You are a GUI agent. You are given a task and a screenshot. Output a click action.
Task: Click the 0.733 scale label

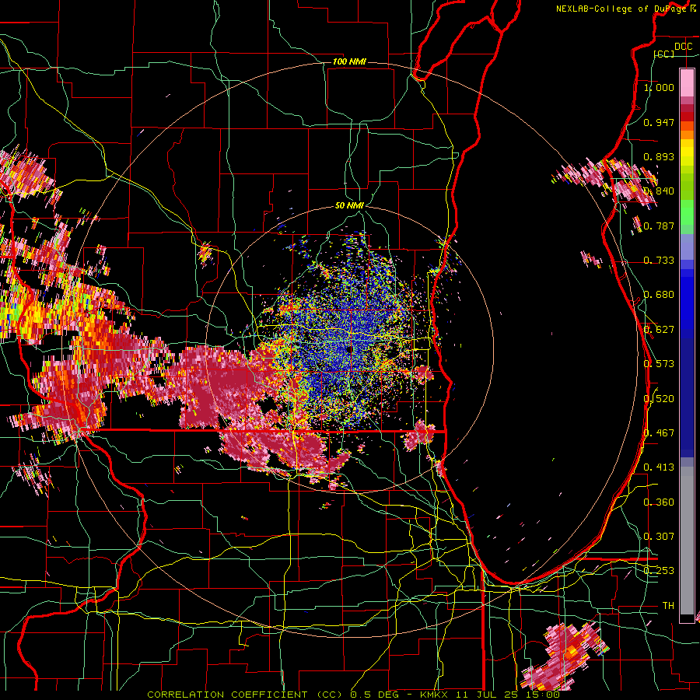pyautogui.click(x=659, y=261)
